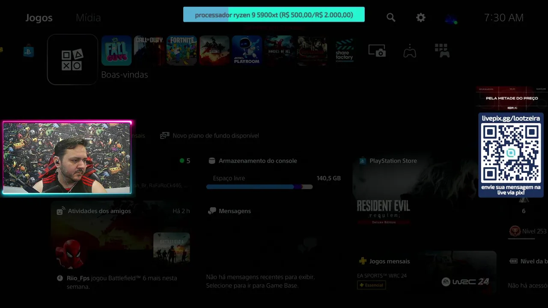
Task: Click the PELA METADE DO PREÇO ad banner
Action: pos(512,98)
